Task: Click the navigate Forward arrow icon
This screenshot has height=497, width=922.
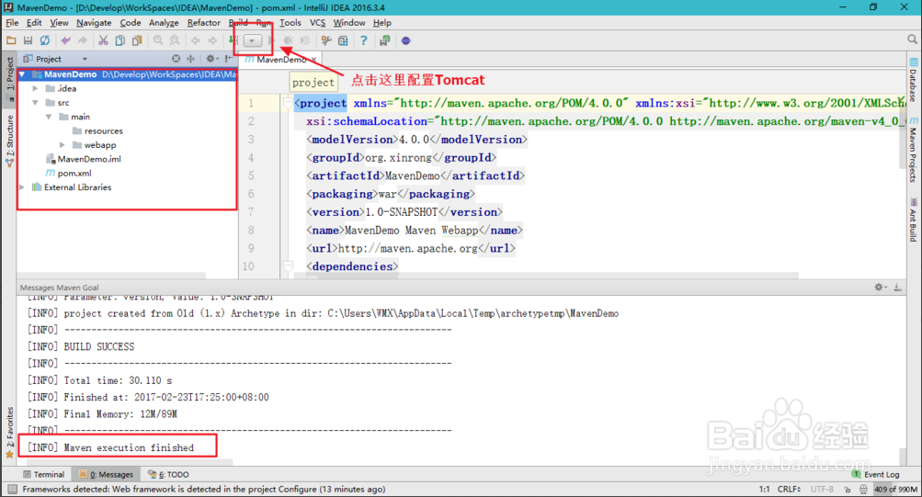Action: coord(212,40)
